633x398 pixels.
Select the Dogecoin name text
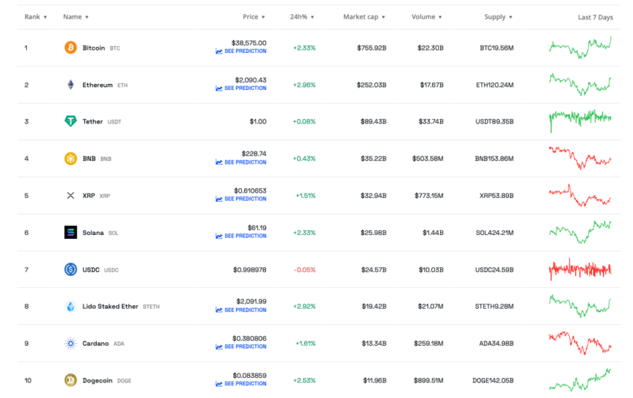tap(98, 381)
